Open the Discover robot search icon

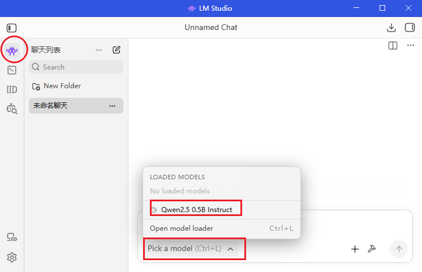(12, 109)
